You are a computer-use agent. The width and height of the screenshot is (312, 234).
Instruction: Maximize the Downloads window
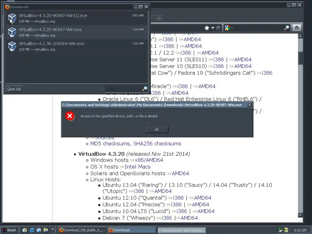click(141, 7)
